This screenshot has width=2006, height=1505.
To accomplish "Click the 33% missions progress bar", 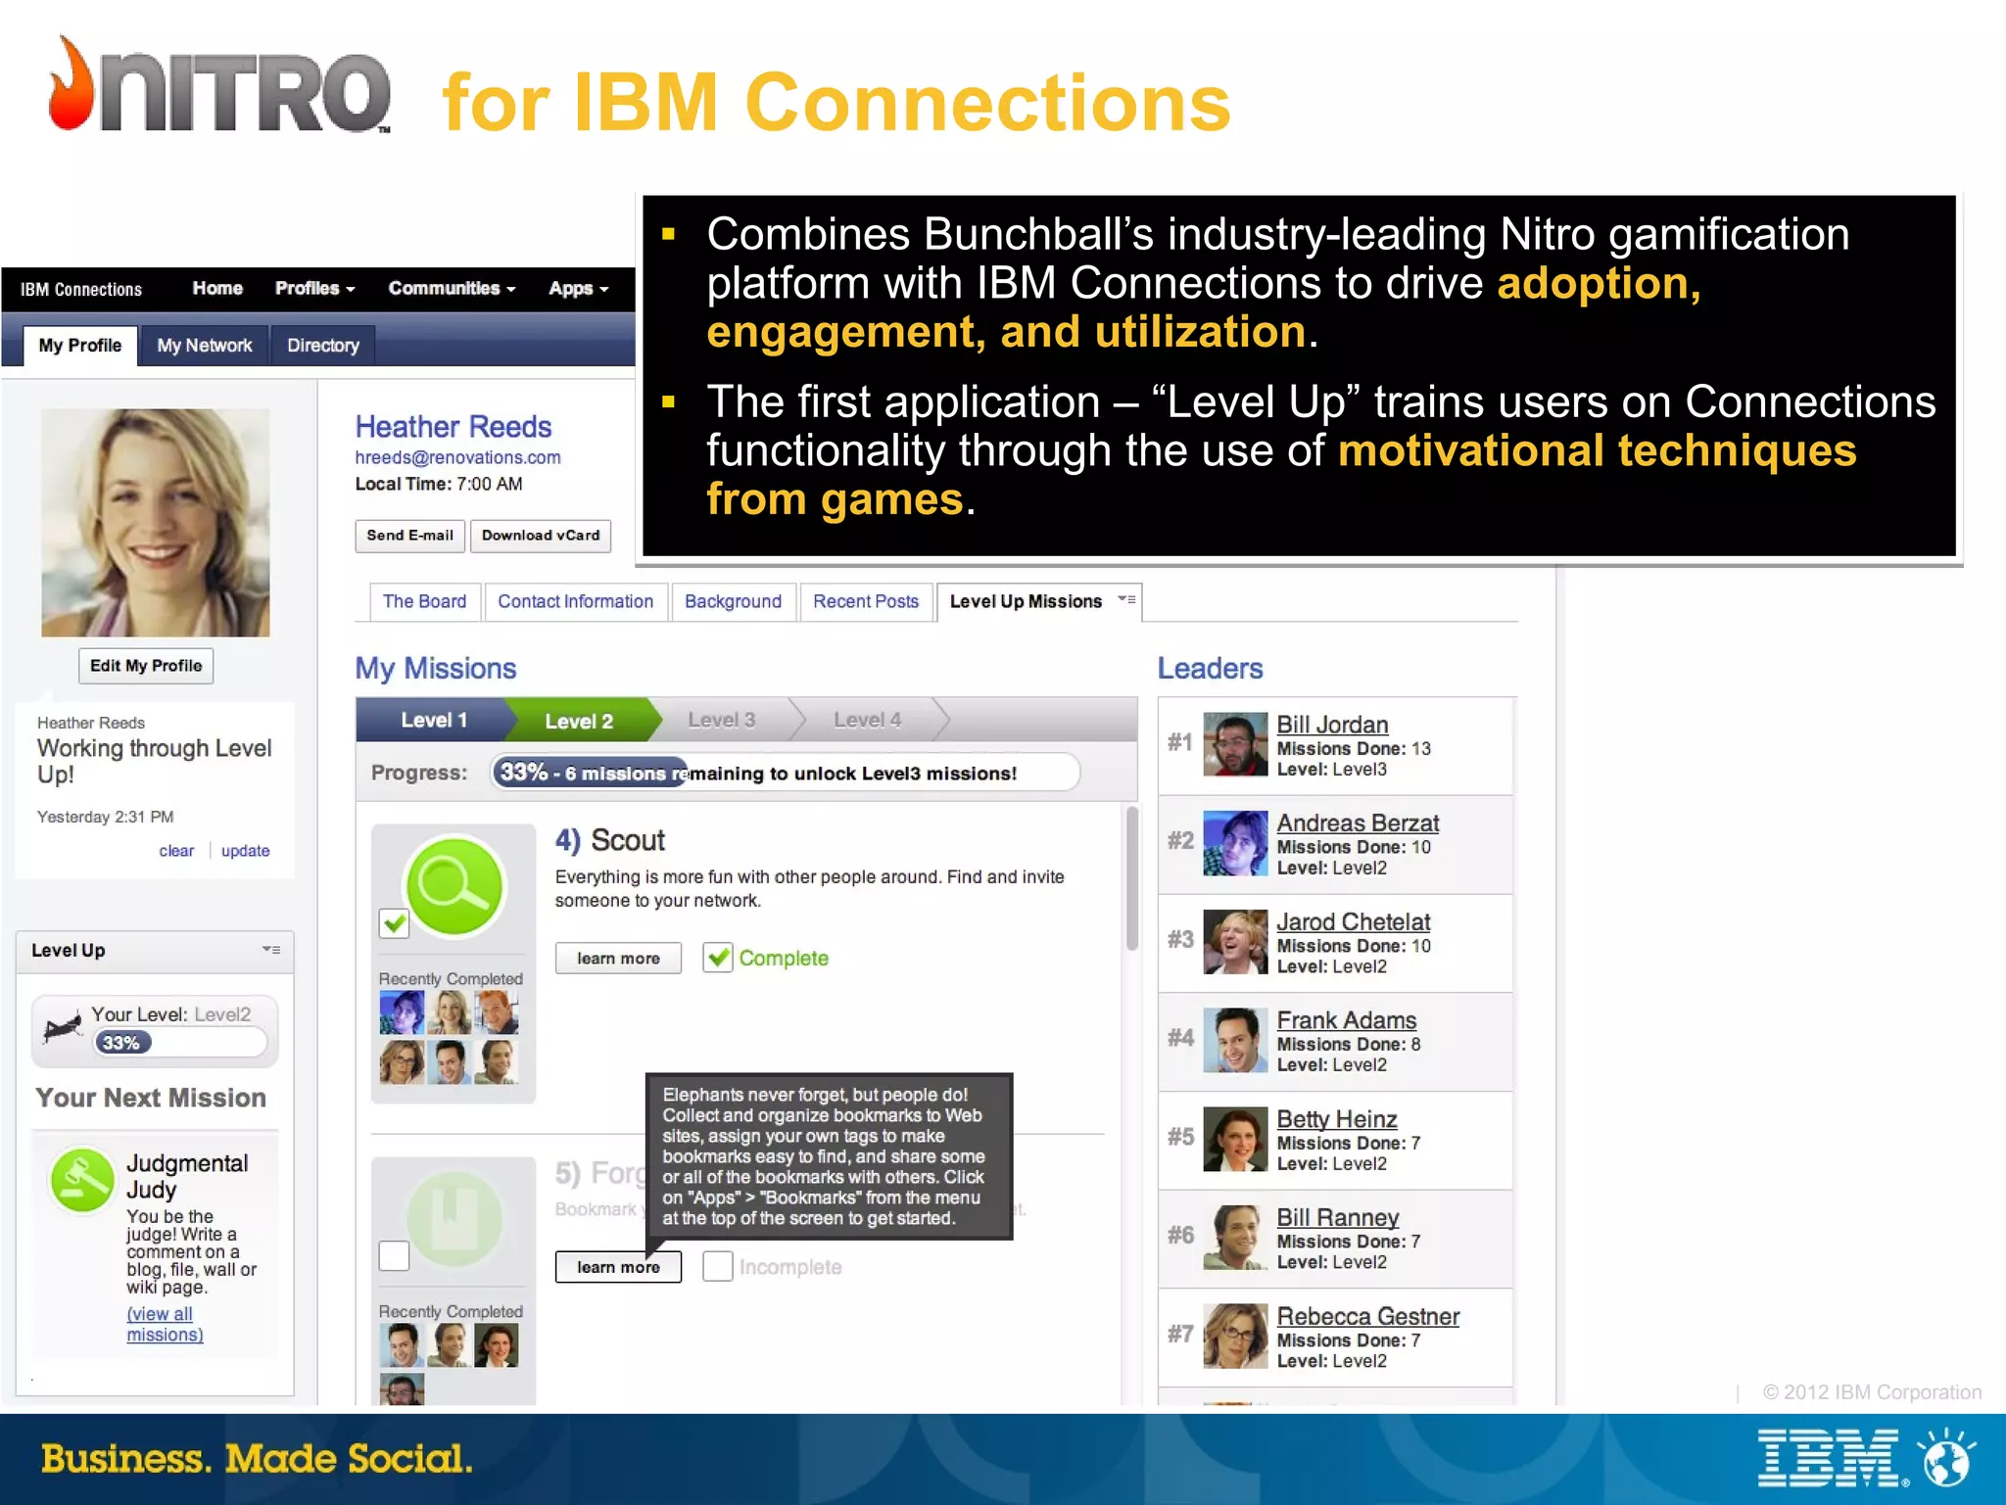I will [786, 773].
